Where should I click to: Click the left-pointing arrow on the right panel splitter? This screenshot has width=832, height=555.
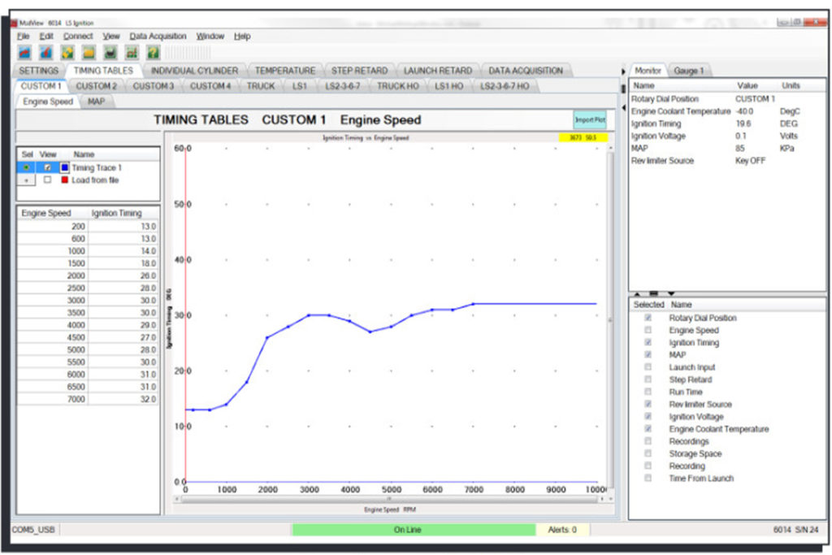click(623, 108)
